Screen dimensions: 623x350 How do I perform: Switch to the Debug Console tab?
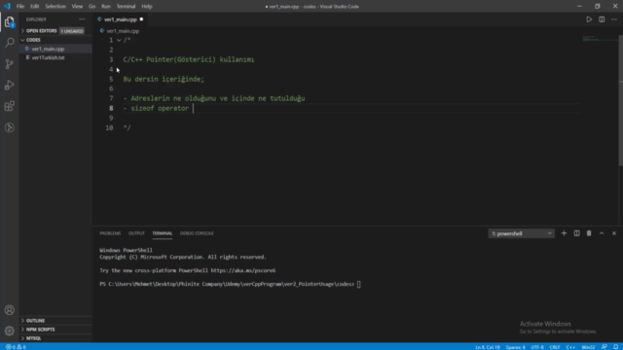197,233
